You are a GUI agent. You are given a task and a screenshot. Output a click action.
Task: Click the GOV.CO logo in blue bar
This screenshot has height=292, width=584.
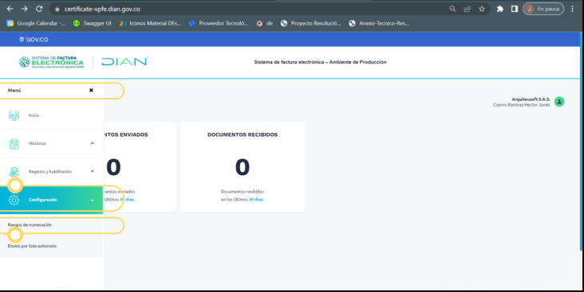coord(34,39)
